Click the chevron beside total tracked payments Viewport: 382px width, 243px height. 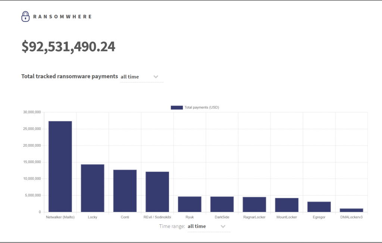pyautogui.click(x=156, y=77)
